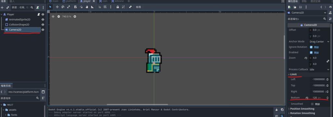The width and height of the screenshot is (333, 117).
Task: Toggle the Ignore Rotation checkbox
Action: click(311, 47)
